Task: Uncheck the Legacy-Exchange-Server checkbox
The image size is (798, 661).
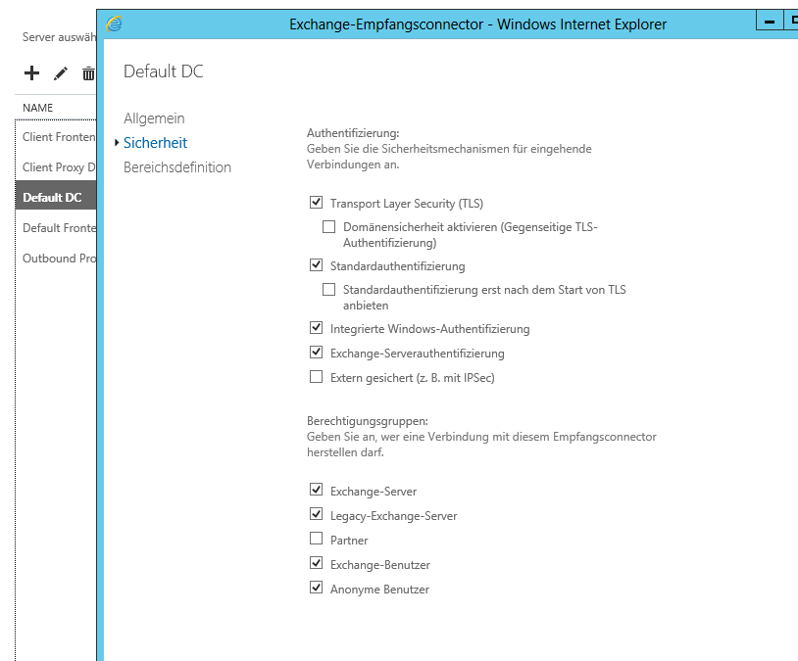Action: coord(316,514)
